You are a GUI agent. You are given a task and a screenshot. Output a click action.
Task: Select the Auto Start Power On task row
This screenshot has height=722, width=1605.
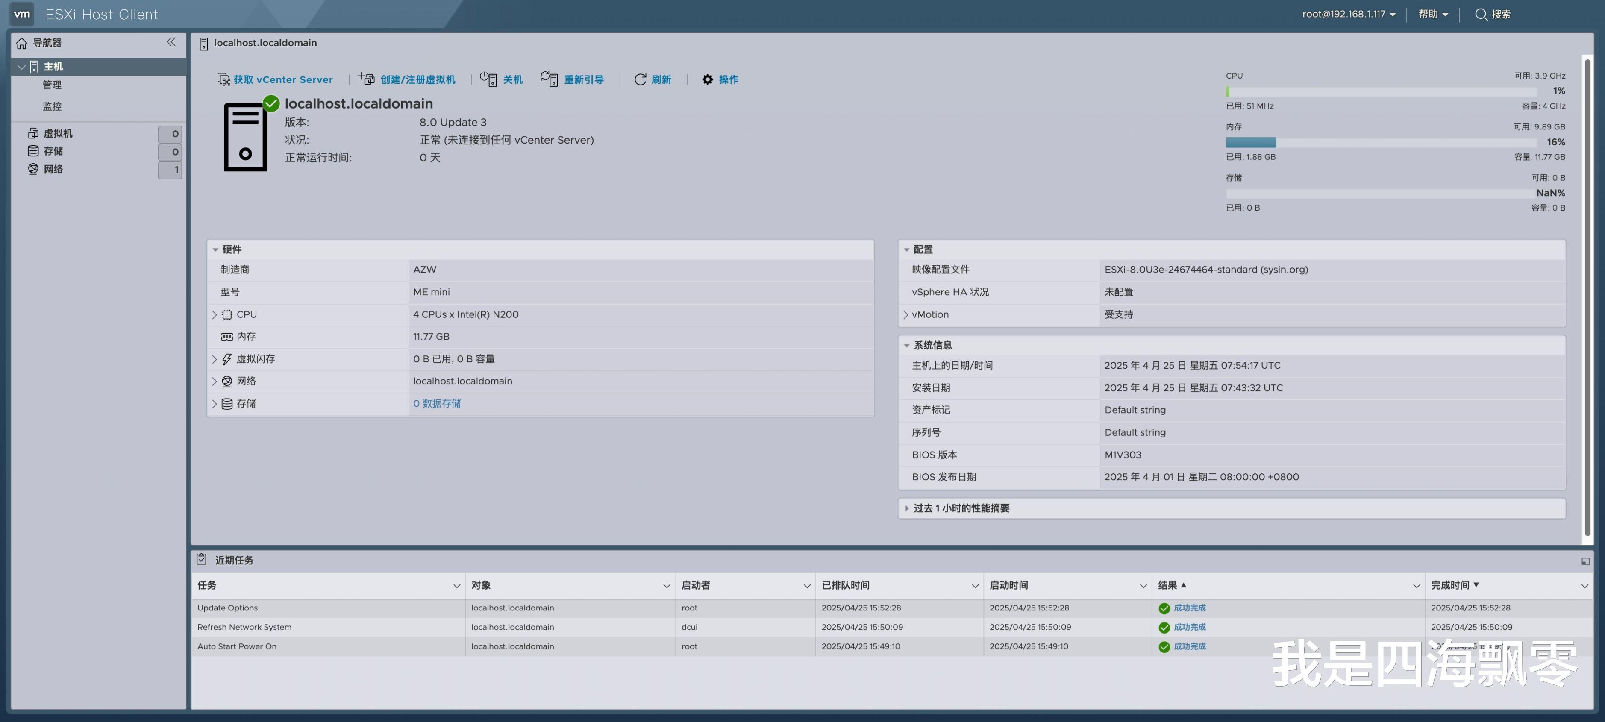(x=892, y=647)
